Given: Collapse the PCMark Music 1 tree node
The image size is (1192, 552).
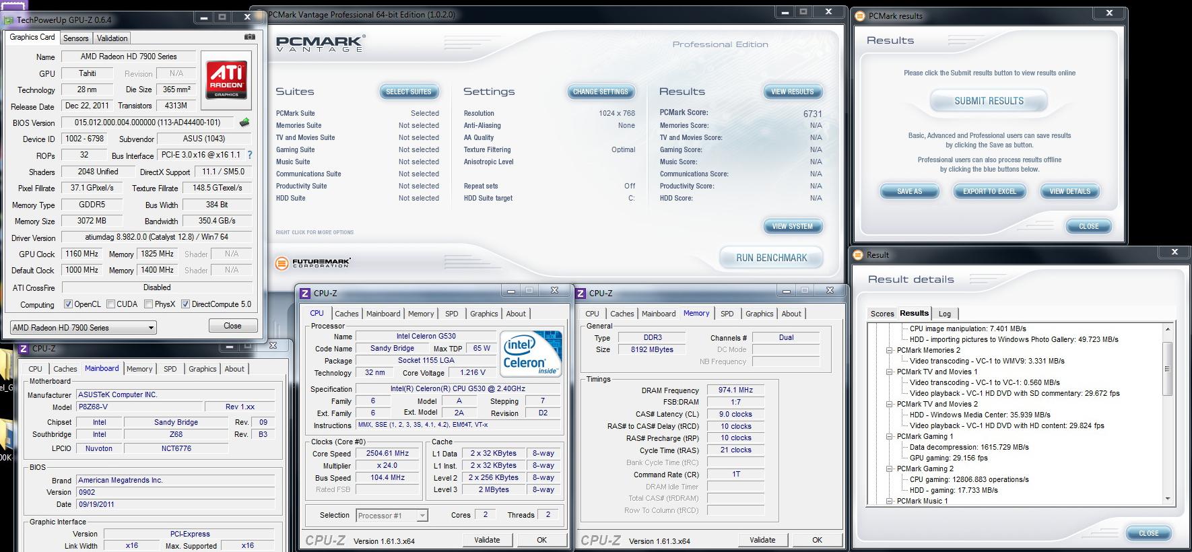Looking at the screenshot, I should click(889, 501).
